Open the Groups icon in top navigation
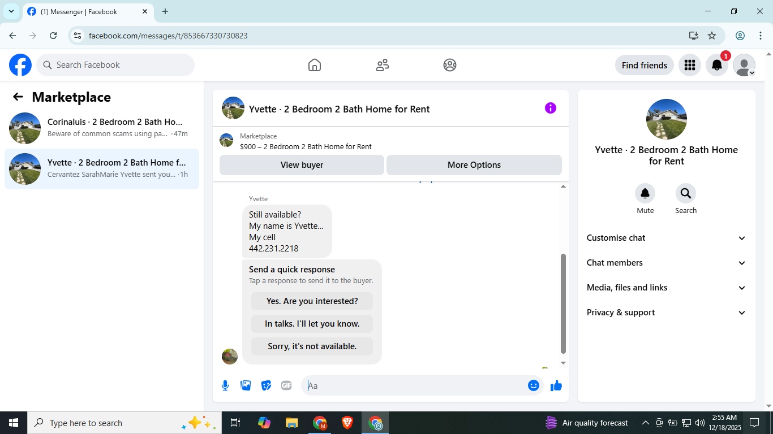773x434 pixels. [x=450, y=65]
